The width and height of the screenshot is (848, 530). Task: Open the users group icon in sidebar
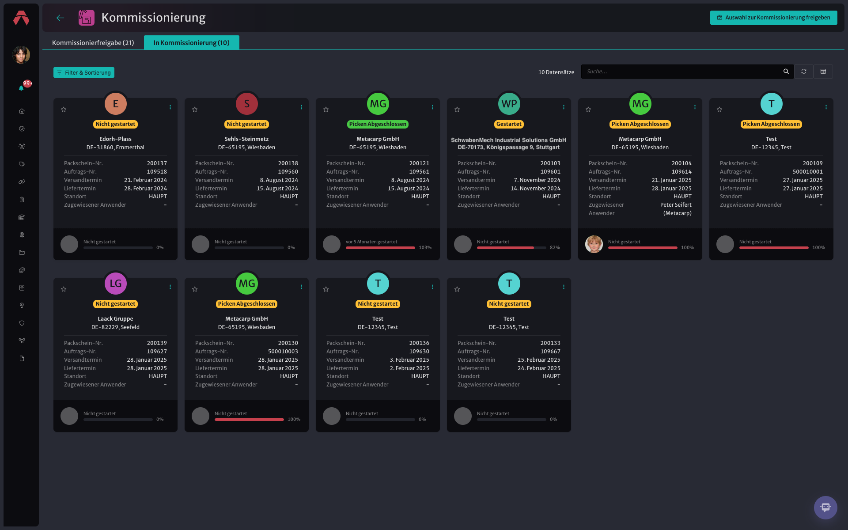click(22, 146)
